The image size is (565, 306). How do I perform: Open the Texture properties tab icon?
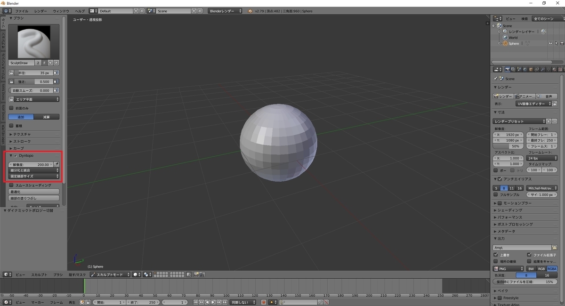pyautogui.click(x=560, y=70)
